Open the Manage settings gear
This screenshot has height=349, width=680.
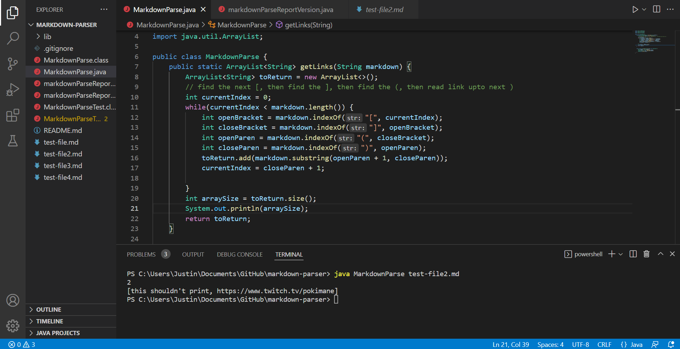pos(13,326)
